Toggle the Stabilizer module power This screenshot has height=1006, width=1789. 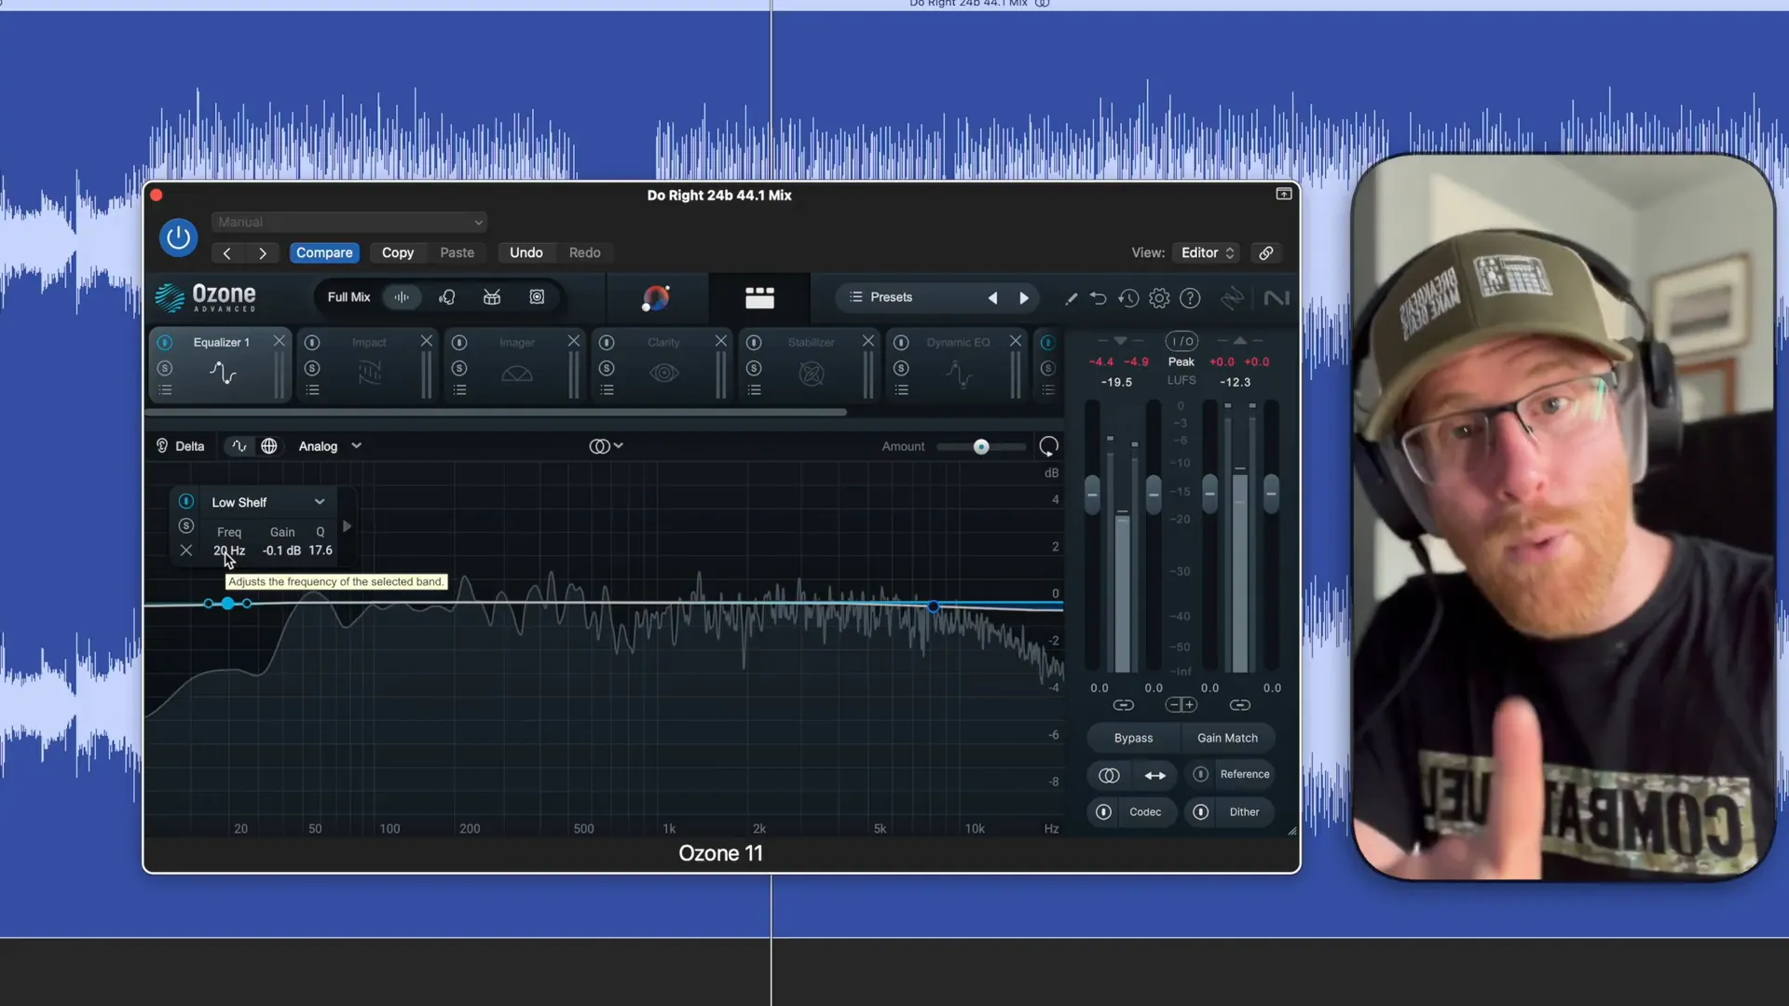[x=754, y=343]
